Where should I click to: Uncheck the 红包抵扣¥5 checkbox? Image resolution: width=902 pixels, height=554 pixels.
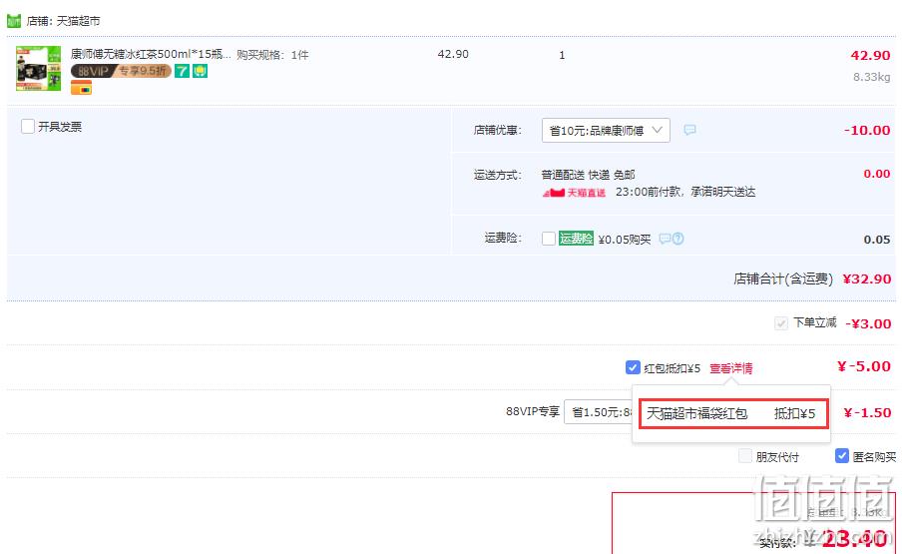633,367
